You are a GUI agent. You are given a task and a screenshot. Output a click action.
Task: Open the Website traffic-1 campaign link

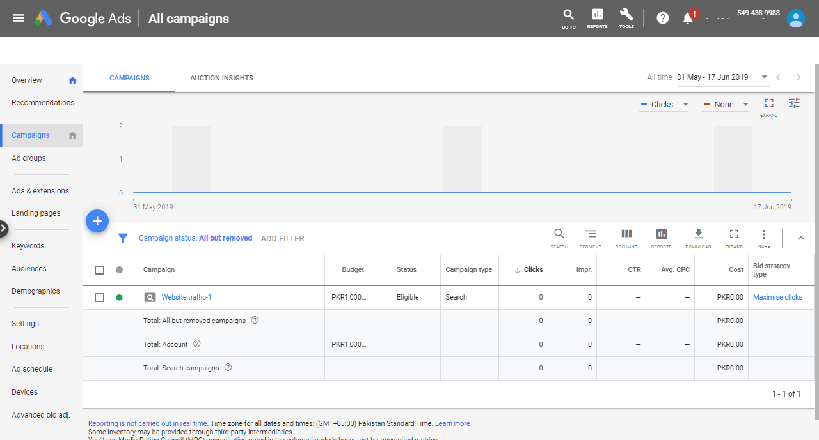[186, 298]
